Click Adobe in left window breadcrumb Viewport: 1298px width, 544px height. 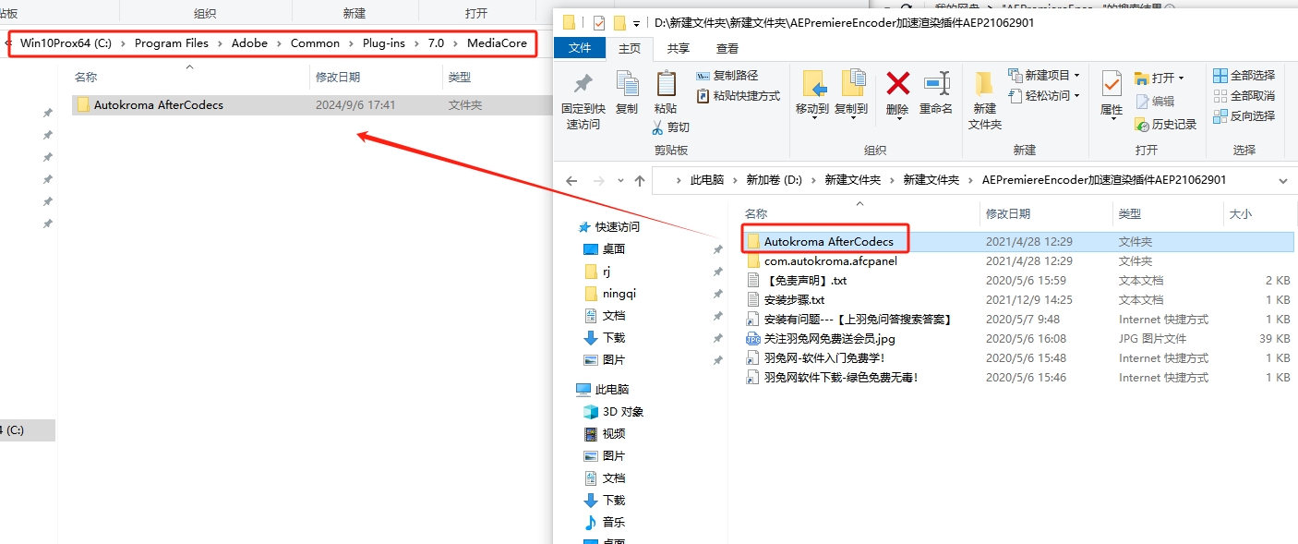249,43
